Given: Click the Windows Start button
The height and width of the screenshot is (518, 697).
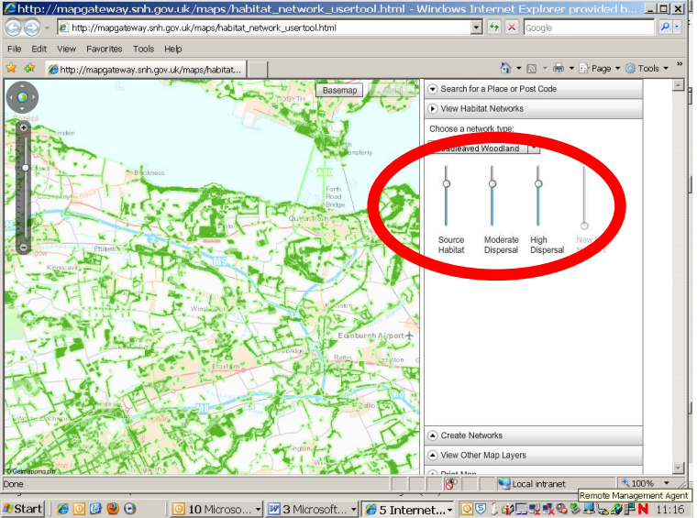Looking at the screenshot, I should click(23, 509).
